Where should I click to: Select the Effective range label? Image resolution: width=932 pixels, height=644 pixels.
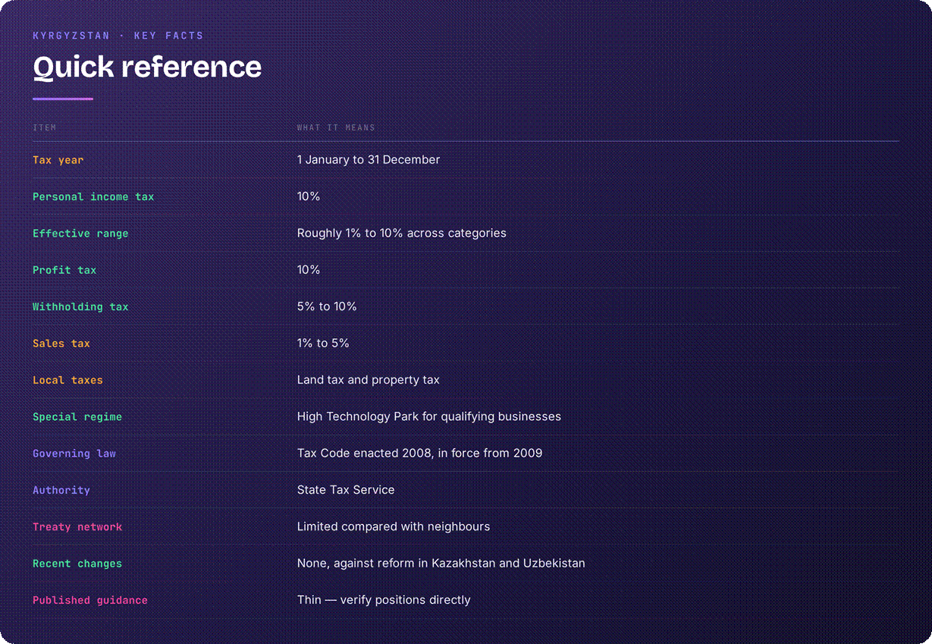pos(80,234)
